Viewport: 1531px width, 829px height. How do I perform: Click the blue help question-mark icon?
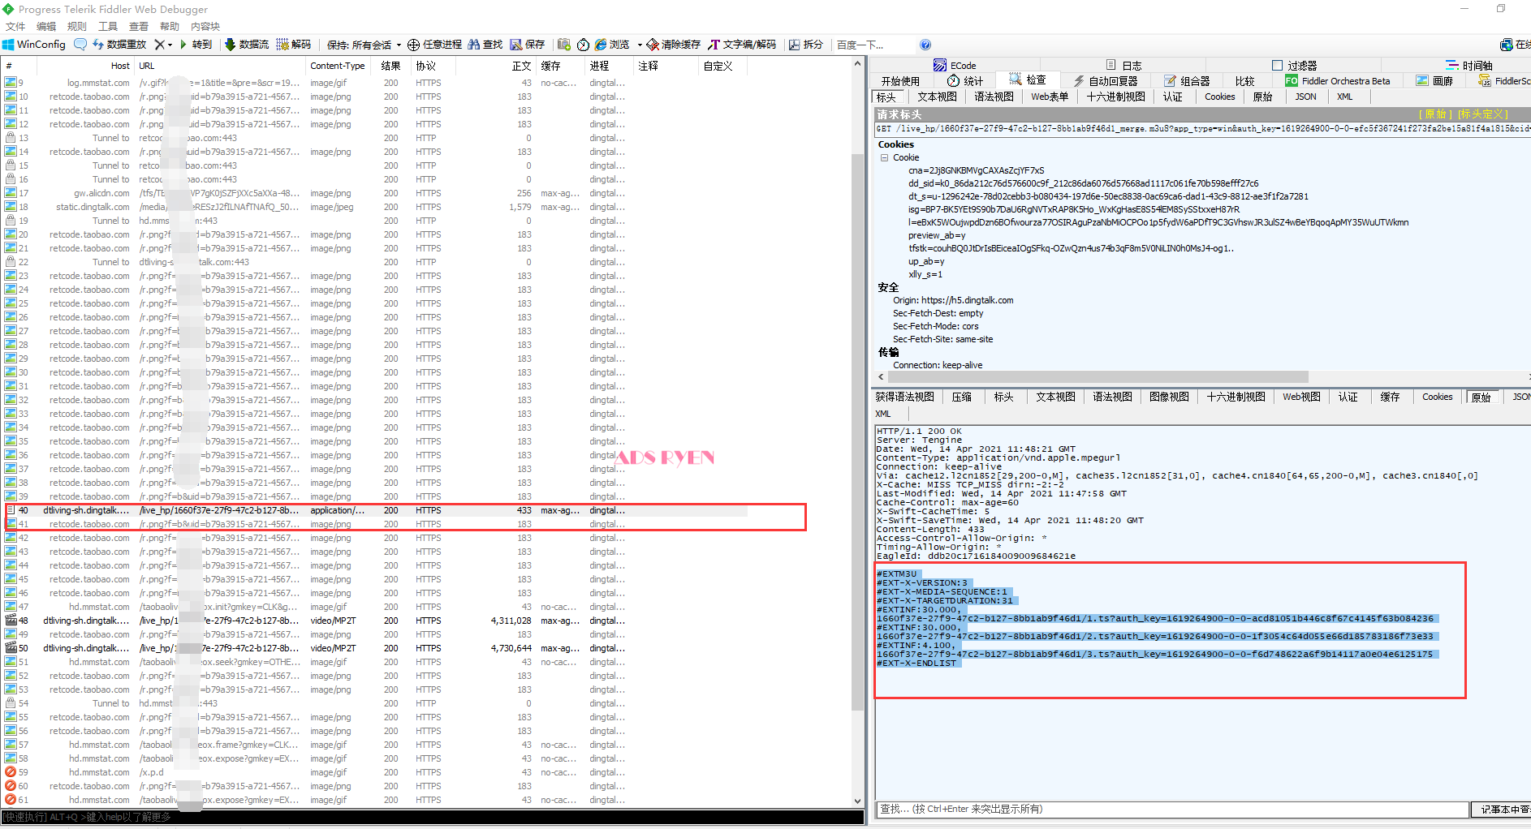tap(925, 45)
